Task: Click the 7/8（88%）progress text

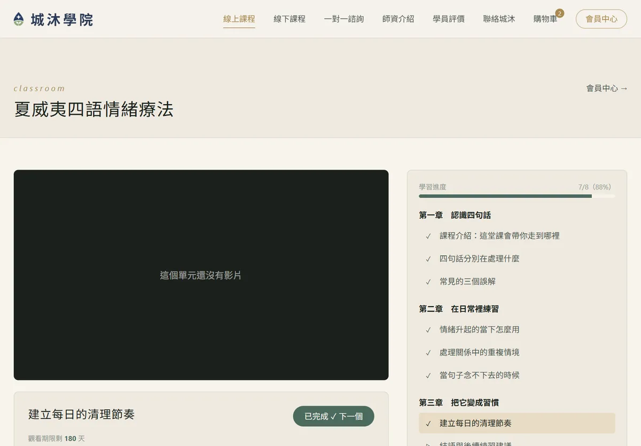Action: [595, 187]
